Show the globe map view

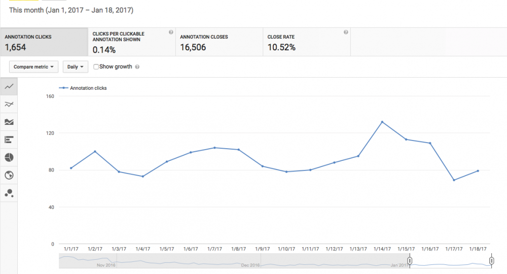click(x=9, y=175)
